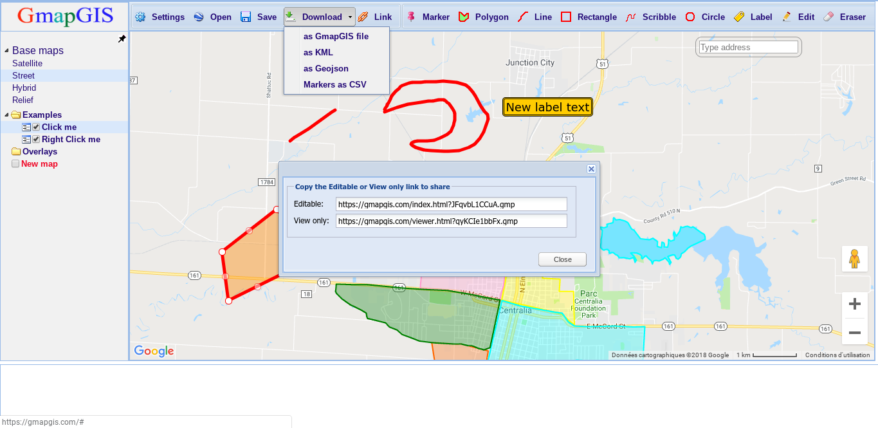Click the Google logo on the map
This screenshot has width=878, height=428.
[154, 351]
